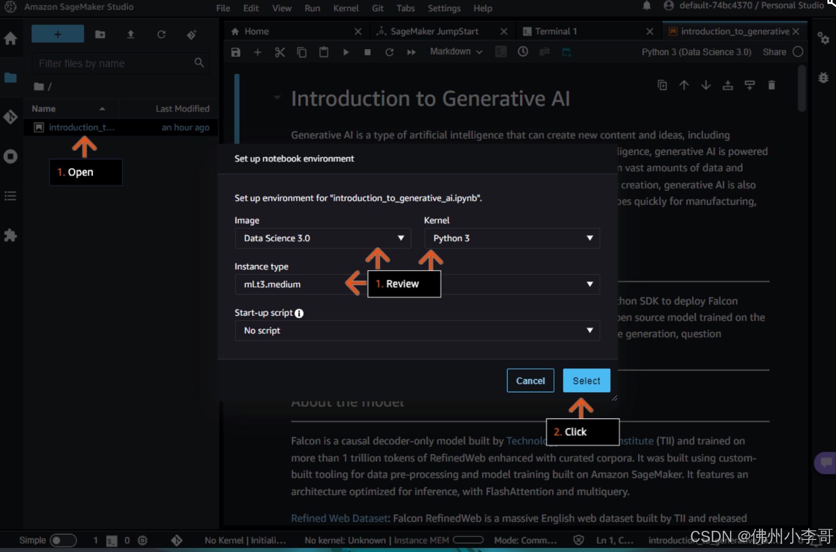Screen dimensions: 836x552
Task: Delete cell with trash icon
Action: click(x=771, y=85)
